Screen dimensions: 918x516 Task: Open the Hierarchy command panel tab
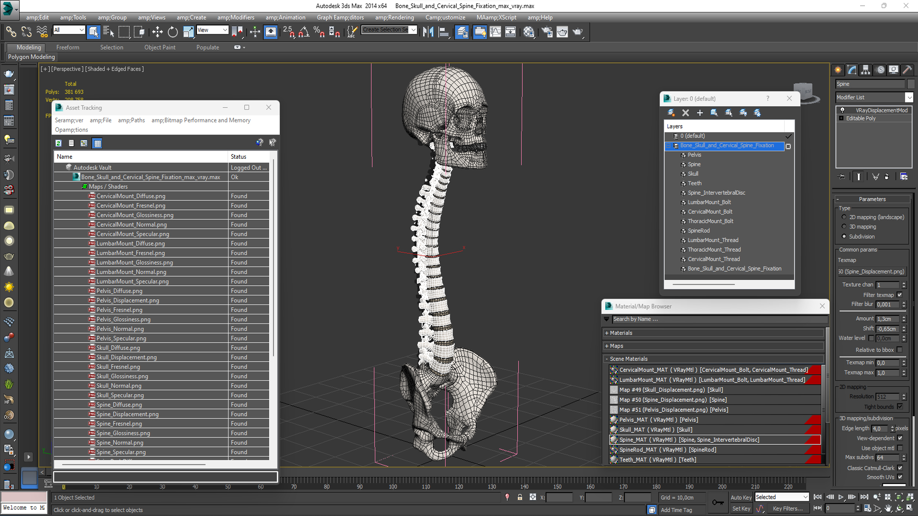[x=865, y=70]
